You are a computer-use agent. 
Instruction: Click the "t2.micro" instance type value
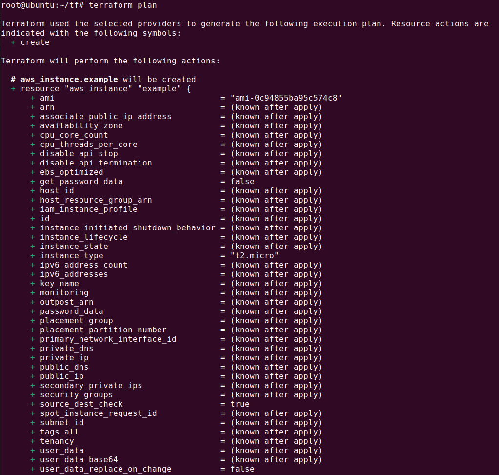click(254, 256)
